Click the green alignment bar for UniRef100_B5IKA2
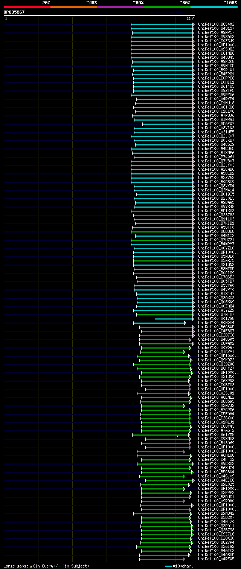Screen dimensions: 241x569 pos(163,211)
